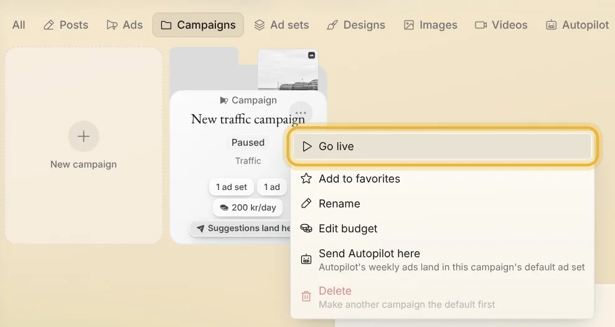Click the coins icon beside Edit budget
This screenshot has height=327, width=615.
[x=306, y=228]
